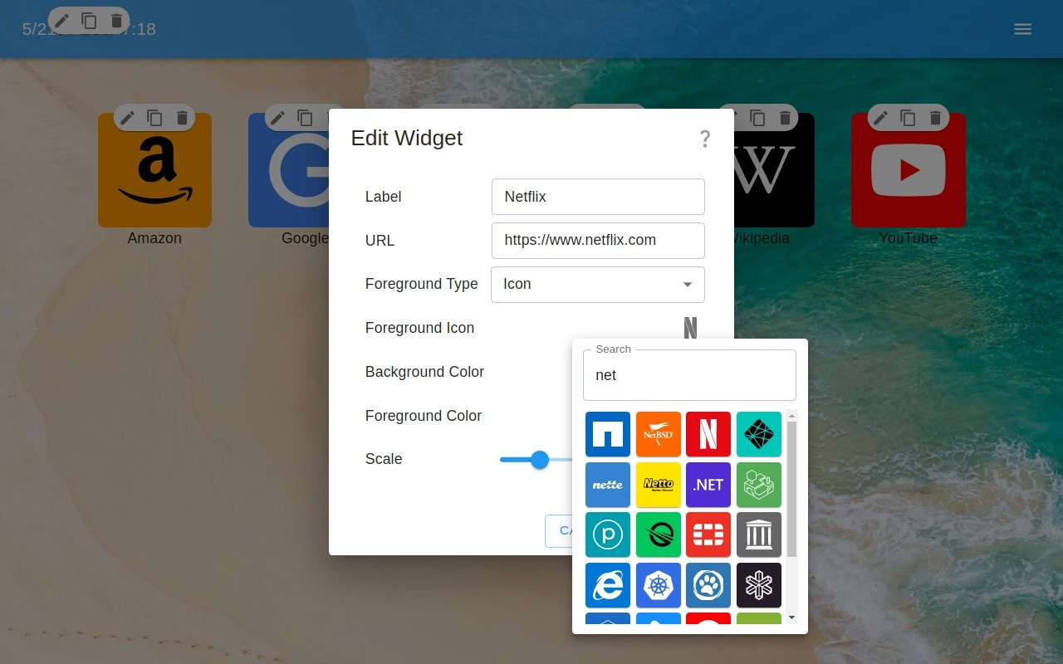The height and width of the screenshot is (664, 1063).
Task: Pick the Internet Explorer icon
Action: coord(608,585)
